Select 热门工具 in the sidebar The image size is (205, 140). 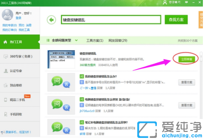point(20,42)
